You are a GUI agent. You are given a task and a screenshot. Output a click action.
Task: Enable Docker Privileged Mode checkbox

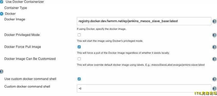[x=79, y=35]
